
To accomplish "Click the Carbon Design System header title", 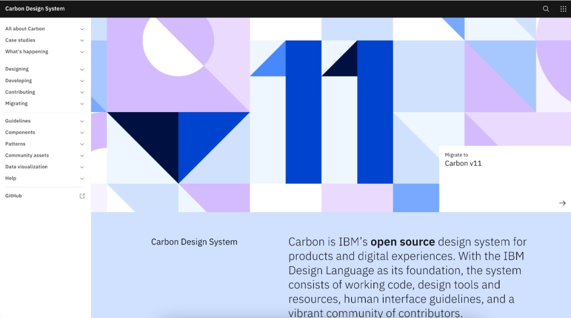I will 35,9.
